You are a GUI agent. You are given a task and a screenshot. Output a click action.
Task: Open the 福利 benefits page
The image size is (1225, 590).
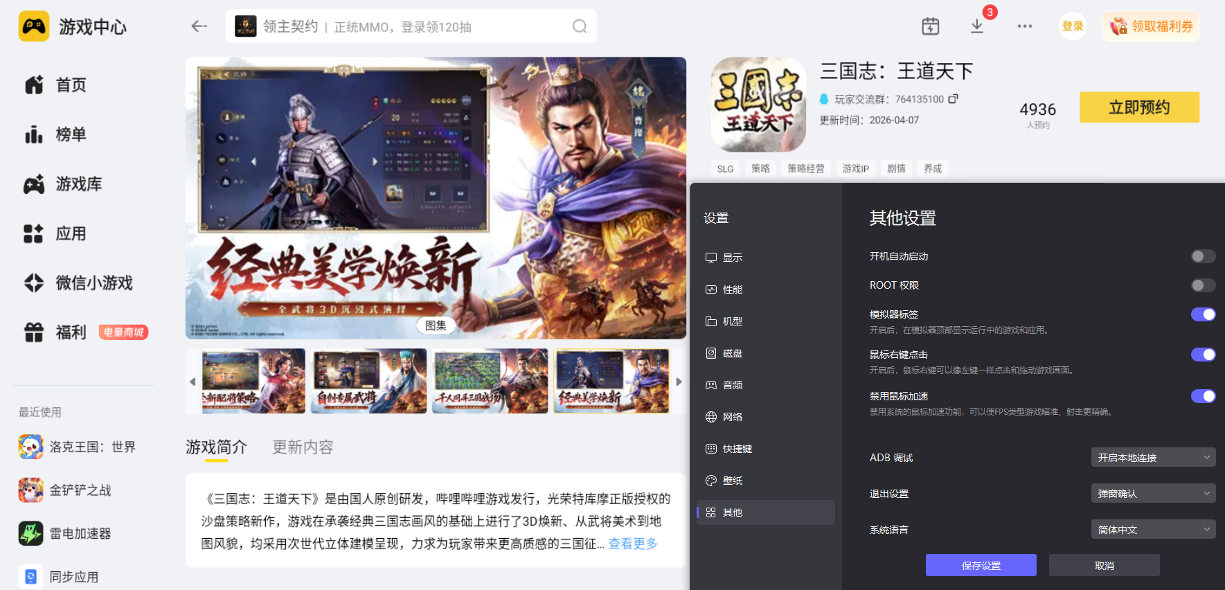[x=55, y=332]
